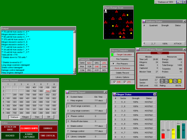
Task: Click the TB indicator in General Status Report
Action: (175, 81)
